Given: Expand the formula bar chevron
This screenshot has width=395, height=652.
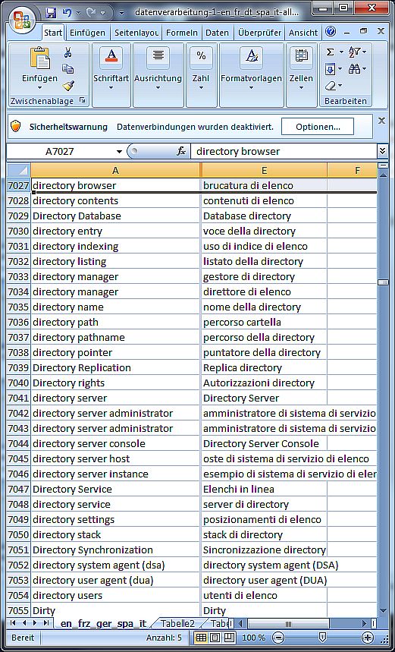Looking at the screenshot, I should pos(383,151).
